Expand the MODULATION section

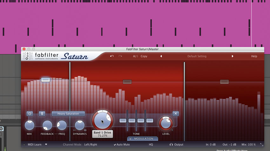pos(143,139)
